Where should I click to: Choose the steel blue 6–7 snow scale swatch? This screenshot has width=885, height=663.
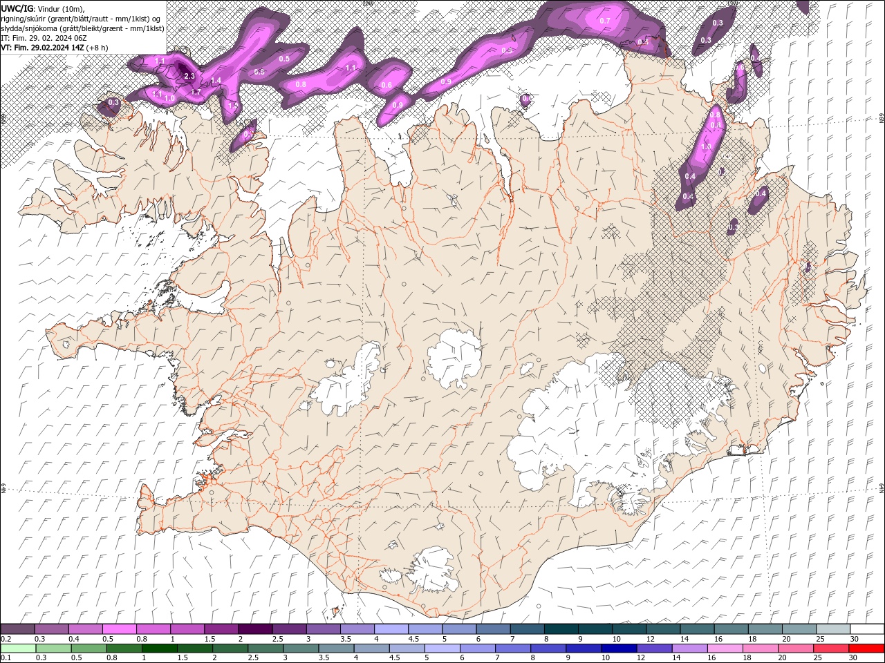(x=493, y=629)
